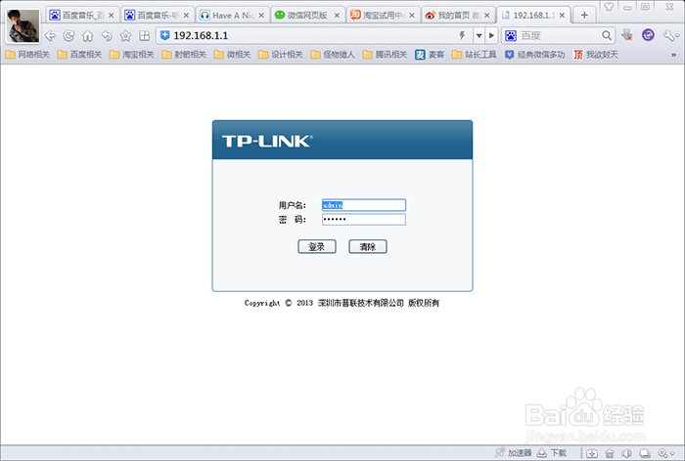Click the status bar trash cleanup icon

[x=610, y=453]
